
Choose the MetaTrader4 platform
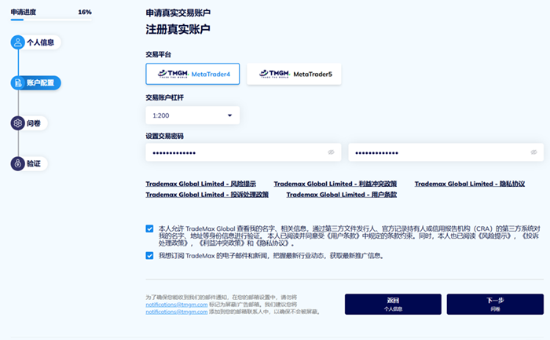pyautogui.click(x=192, y=74)
